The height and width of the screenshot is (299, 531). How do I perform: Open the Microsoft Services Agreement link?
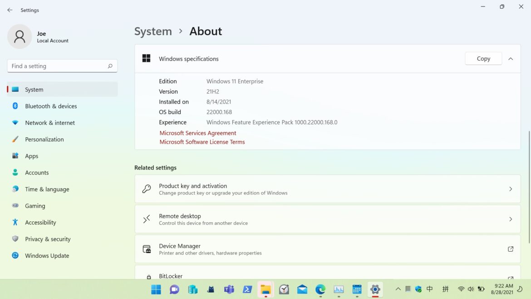pos(198,133)
